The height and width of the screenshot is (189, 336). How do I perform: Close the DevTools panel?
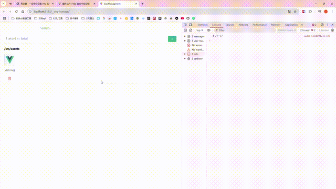tap(332, 25)
